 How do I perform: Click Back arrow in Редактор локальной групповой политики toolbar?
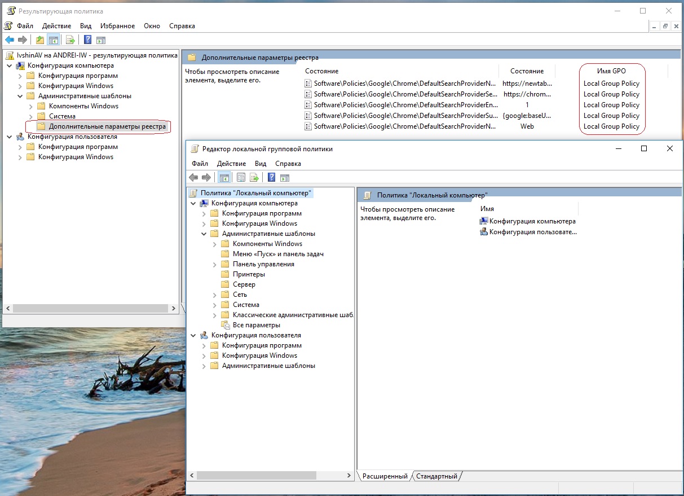coord(193,178)
